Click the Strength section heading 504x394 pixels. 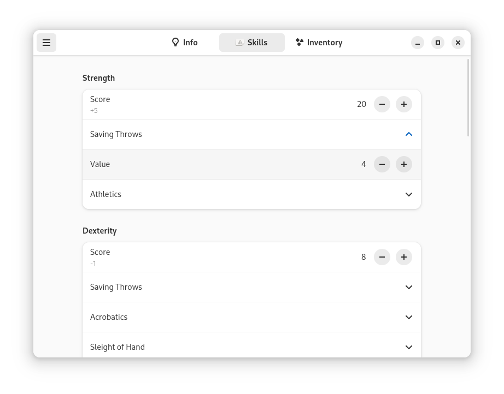pos(99,78)
